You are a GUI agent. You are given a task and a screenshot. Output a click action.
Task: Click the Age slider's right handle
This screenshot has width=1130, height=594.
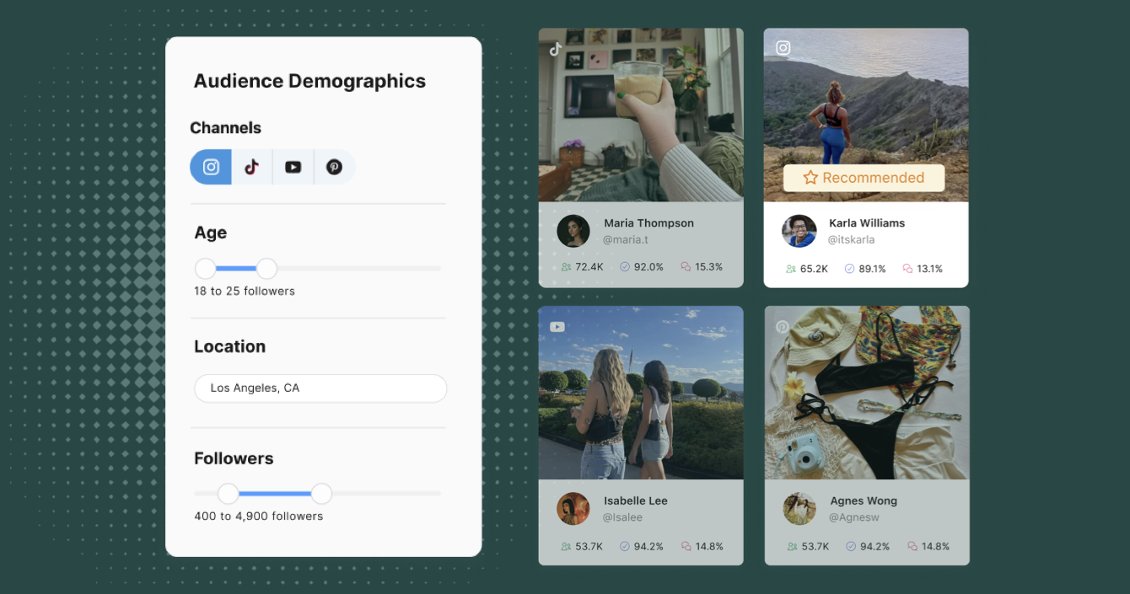click(266, 269)
